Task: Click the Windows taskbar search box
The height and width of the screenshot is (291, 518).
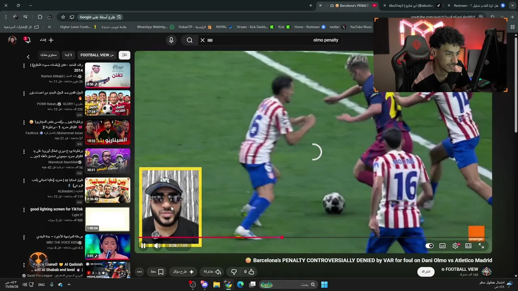Action: [288, 285]
